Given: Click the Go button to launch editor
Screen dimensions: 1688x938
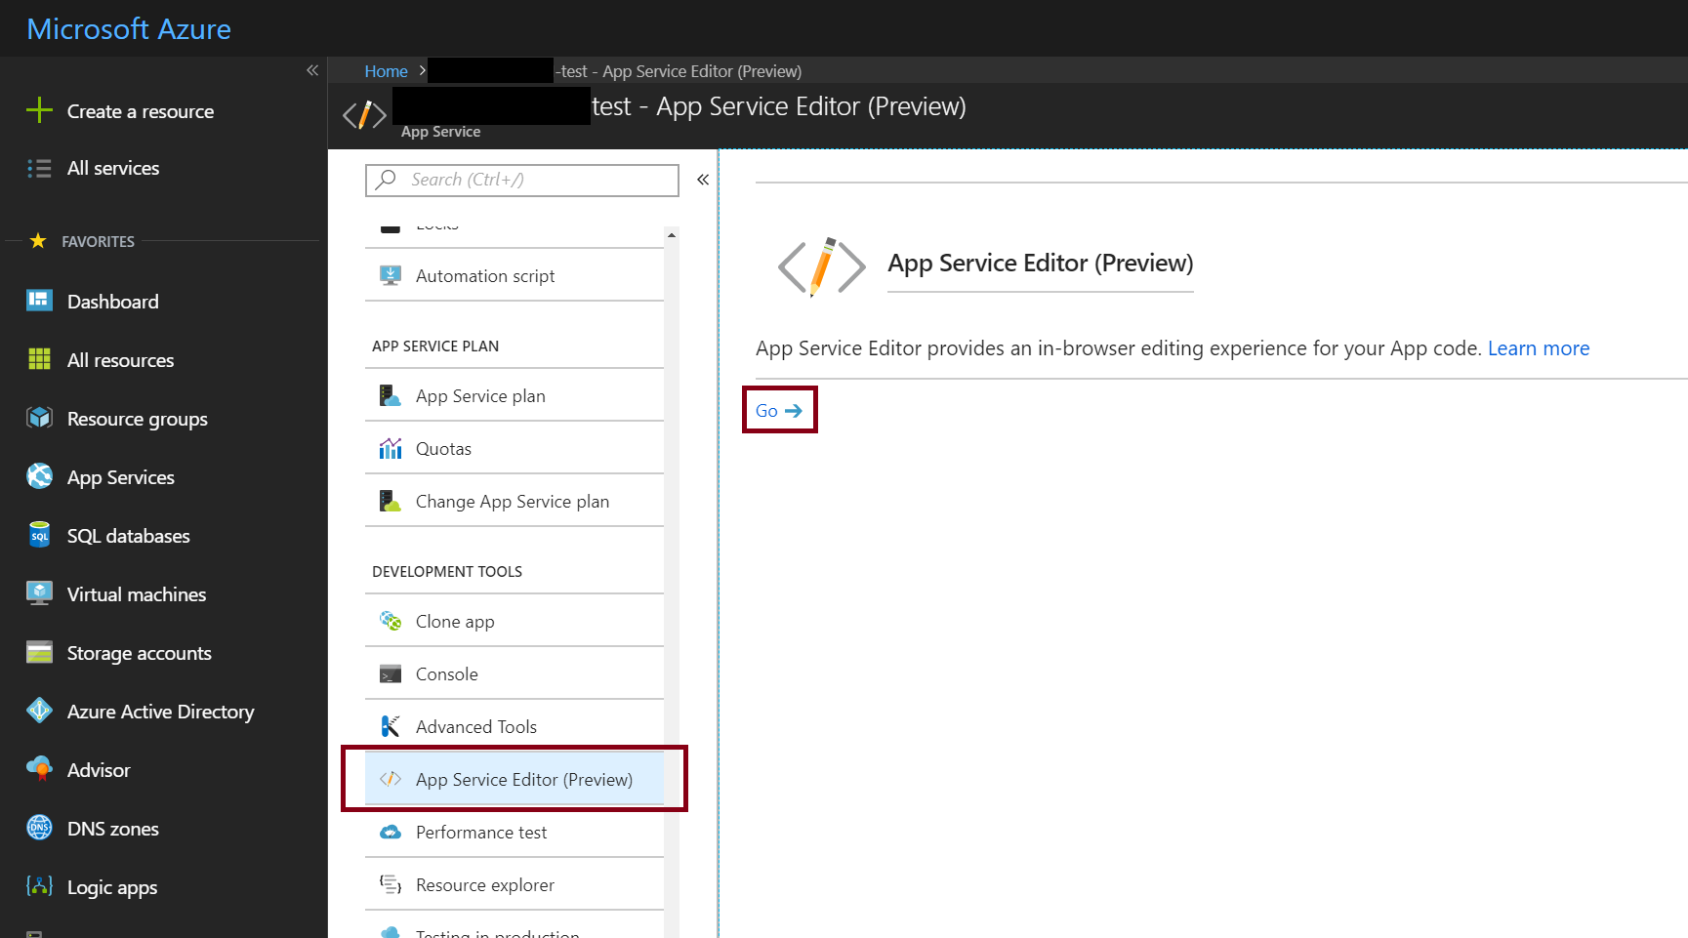Looking at the screenshot, I should pyautogui.click(x=779, y=411).
